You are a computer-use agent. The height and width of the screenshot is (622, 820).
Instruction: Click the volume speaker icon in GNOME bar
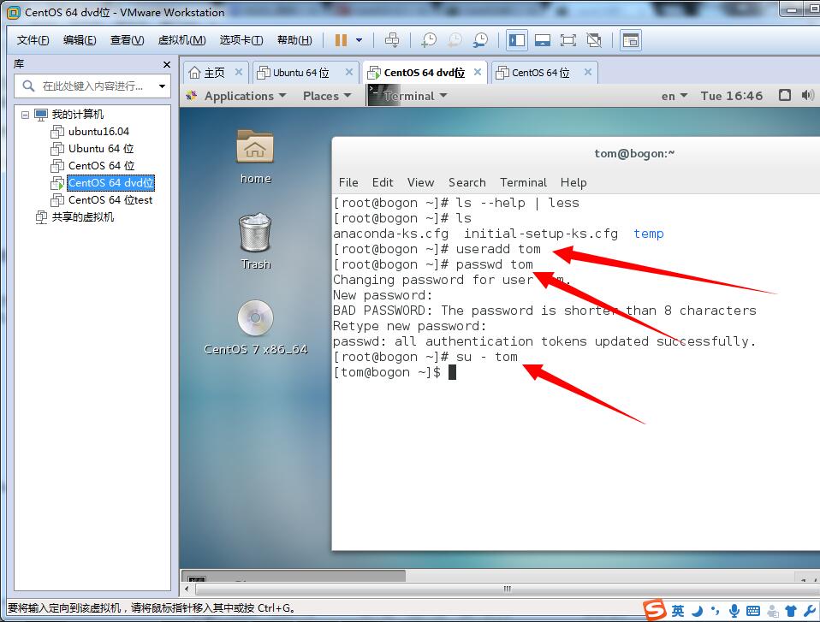pos(807,95)
